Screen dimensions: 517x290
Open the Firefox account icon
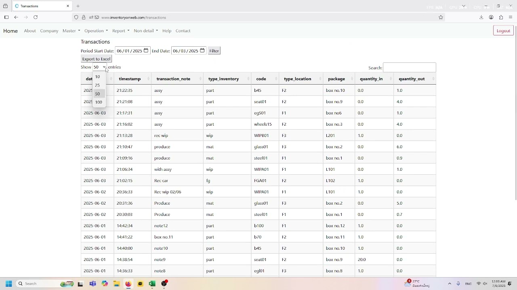coord(491,17)
